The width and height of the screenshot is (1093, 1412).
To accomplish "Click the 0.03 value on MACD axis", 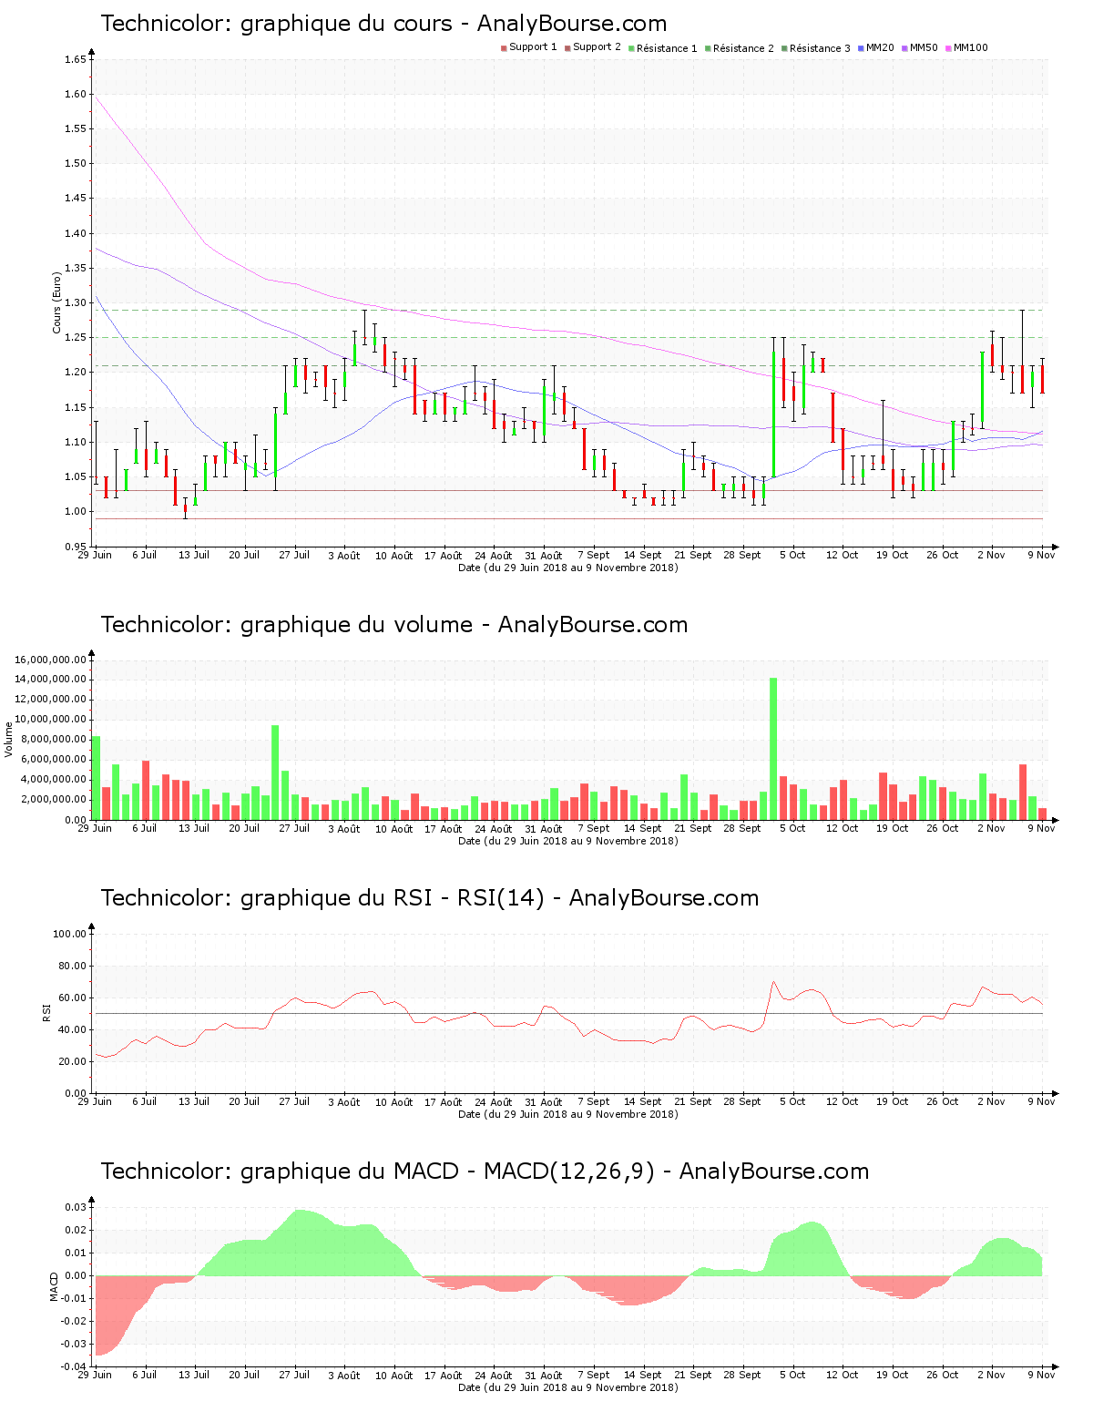I will [76, 1207].
